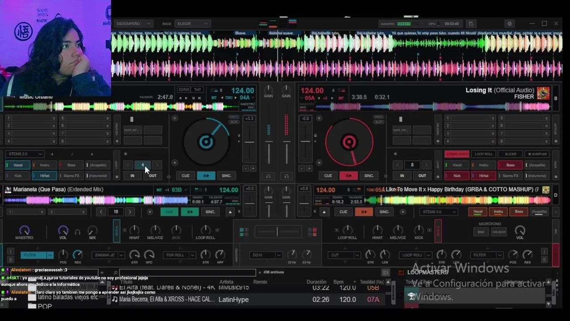The height and width of the screenshot is (321, 570).
Task: Double the loop length on red deck
Action: pyautogui.click(x=426, y=165)
